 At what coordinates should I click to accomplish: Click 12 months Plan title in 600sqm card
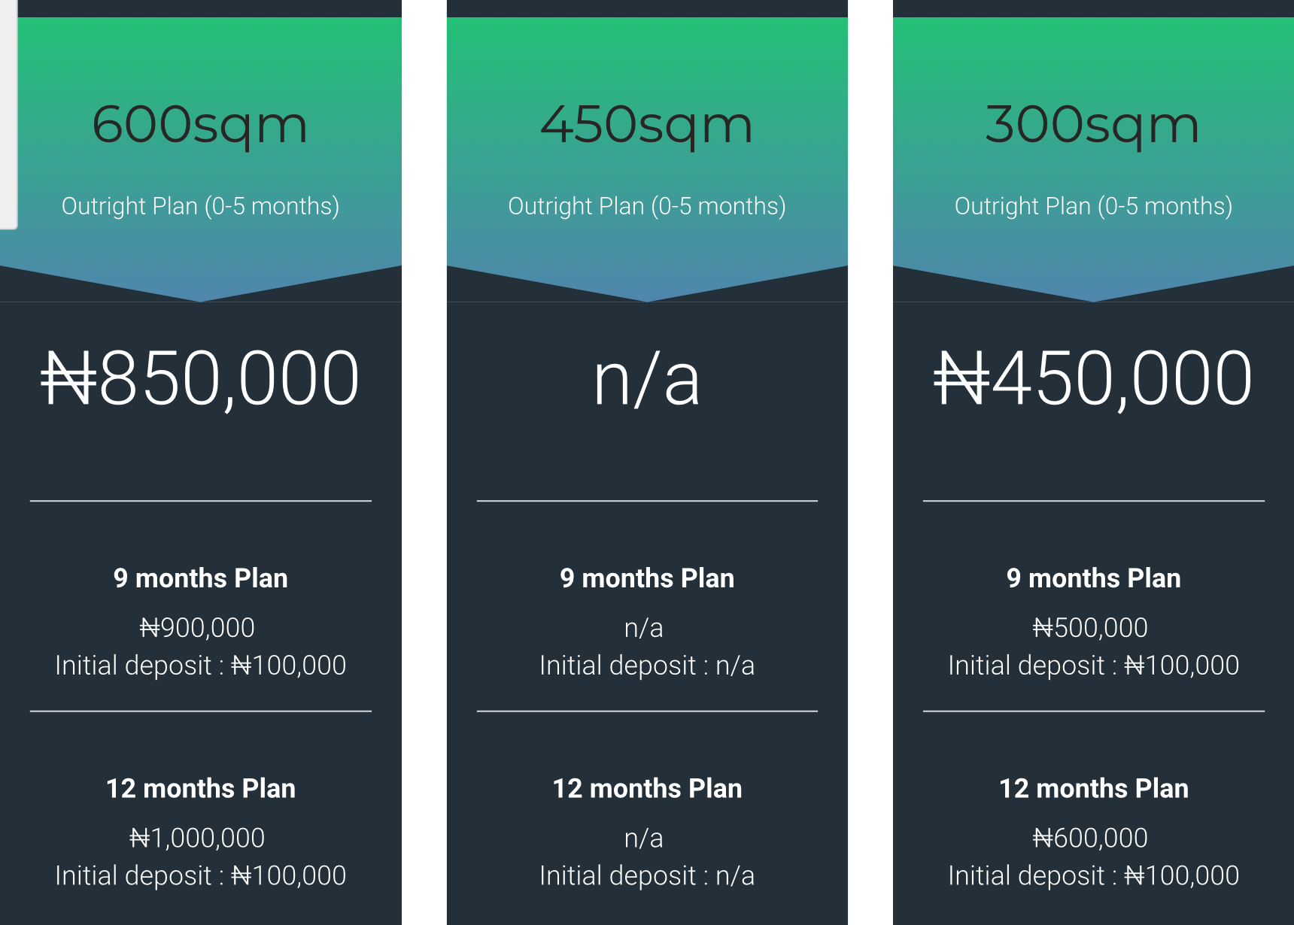pos(200,789)
